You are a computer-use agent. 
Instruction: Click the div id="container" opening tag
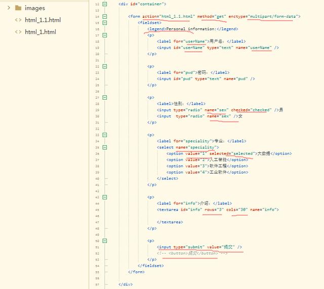(142, 4)
